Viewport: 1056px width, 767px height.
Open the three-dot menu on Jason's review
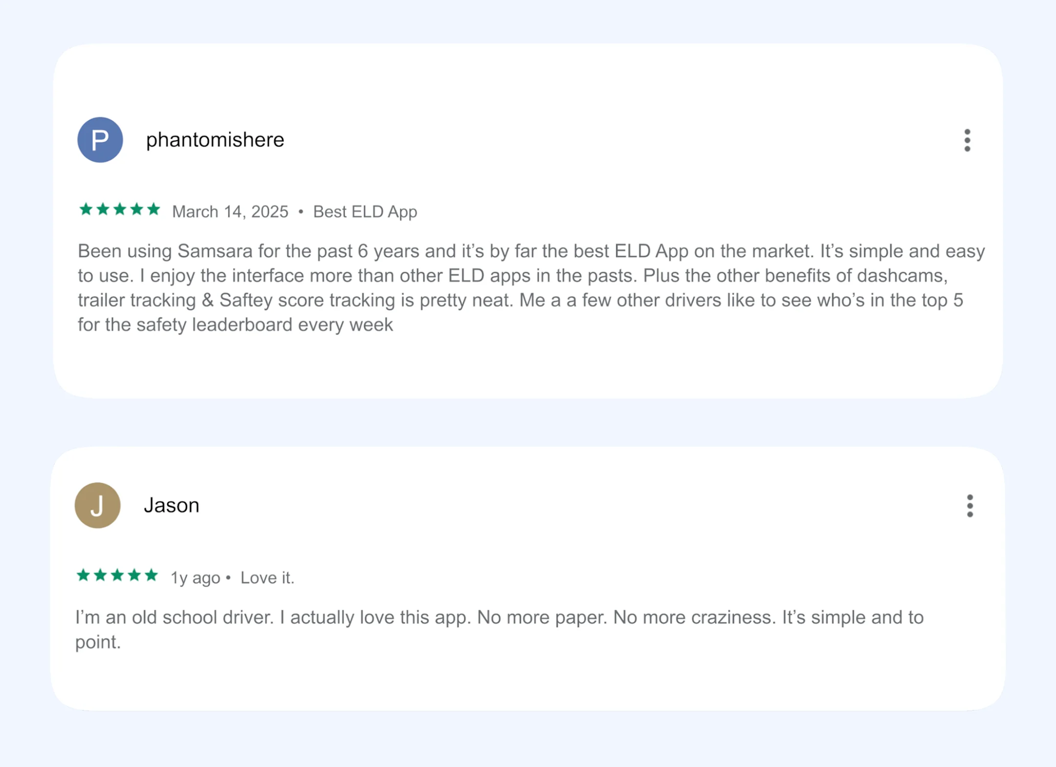(x=969, y=507)
